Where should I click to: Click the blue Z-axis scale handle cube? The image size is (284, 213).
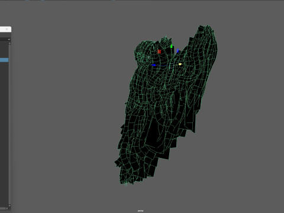click(x=177, y=51)
